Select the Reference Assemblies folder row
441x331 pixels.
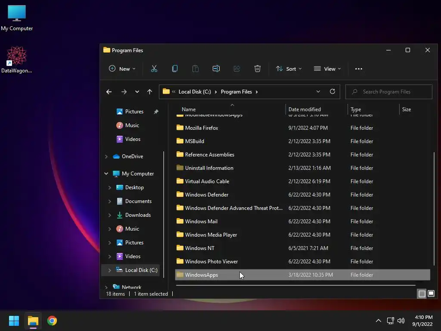pyautogui.click(x=303, y=155)
